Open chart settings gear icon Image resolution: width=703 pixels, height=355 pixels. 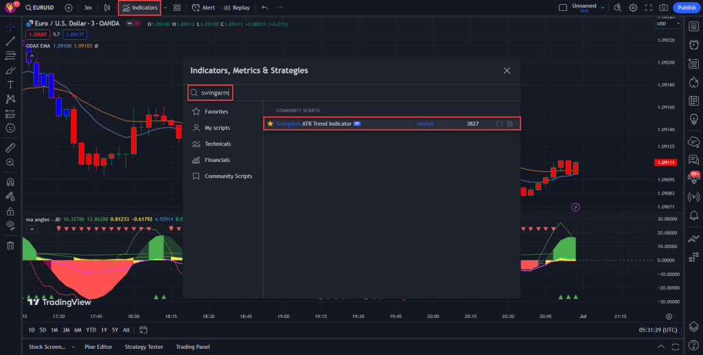(633, 8)
